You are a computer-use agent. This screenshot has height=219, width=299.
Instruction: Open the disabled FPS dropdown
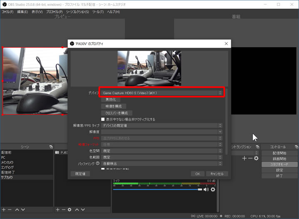point(162,138)
